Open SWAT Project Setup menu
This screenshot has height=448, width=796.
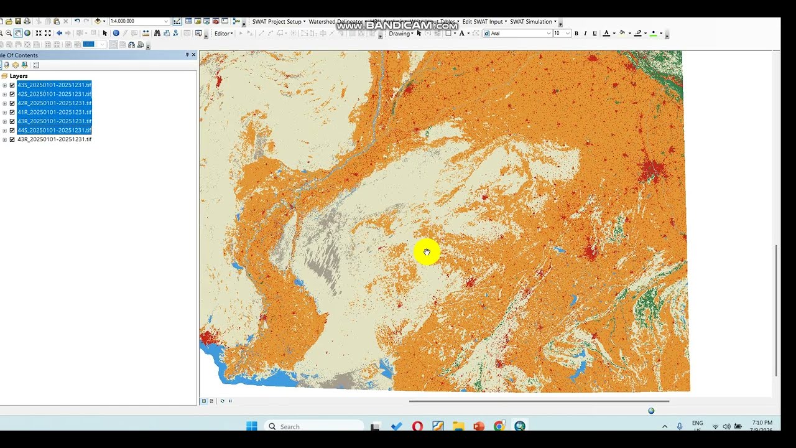click(x=279, y=22)
